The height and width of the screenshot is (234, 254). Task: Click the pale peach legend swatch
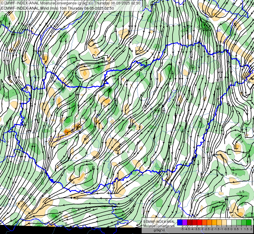point(224,222)
